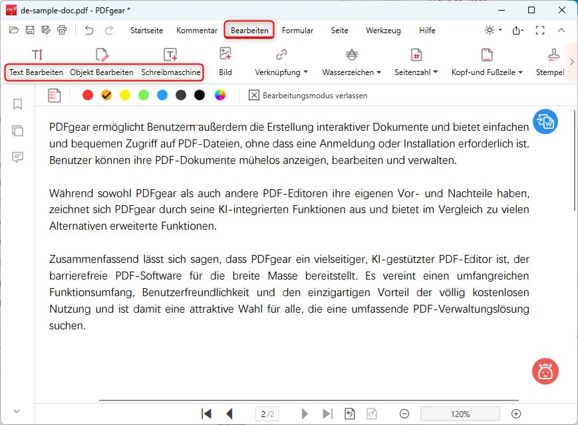Open the bookmarks sidebar panel
578x425 pixels.
(17, 104)
